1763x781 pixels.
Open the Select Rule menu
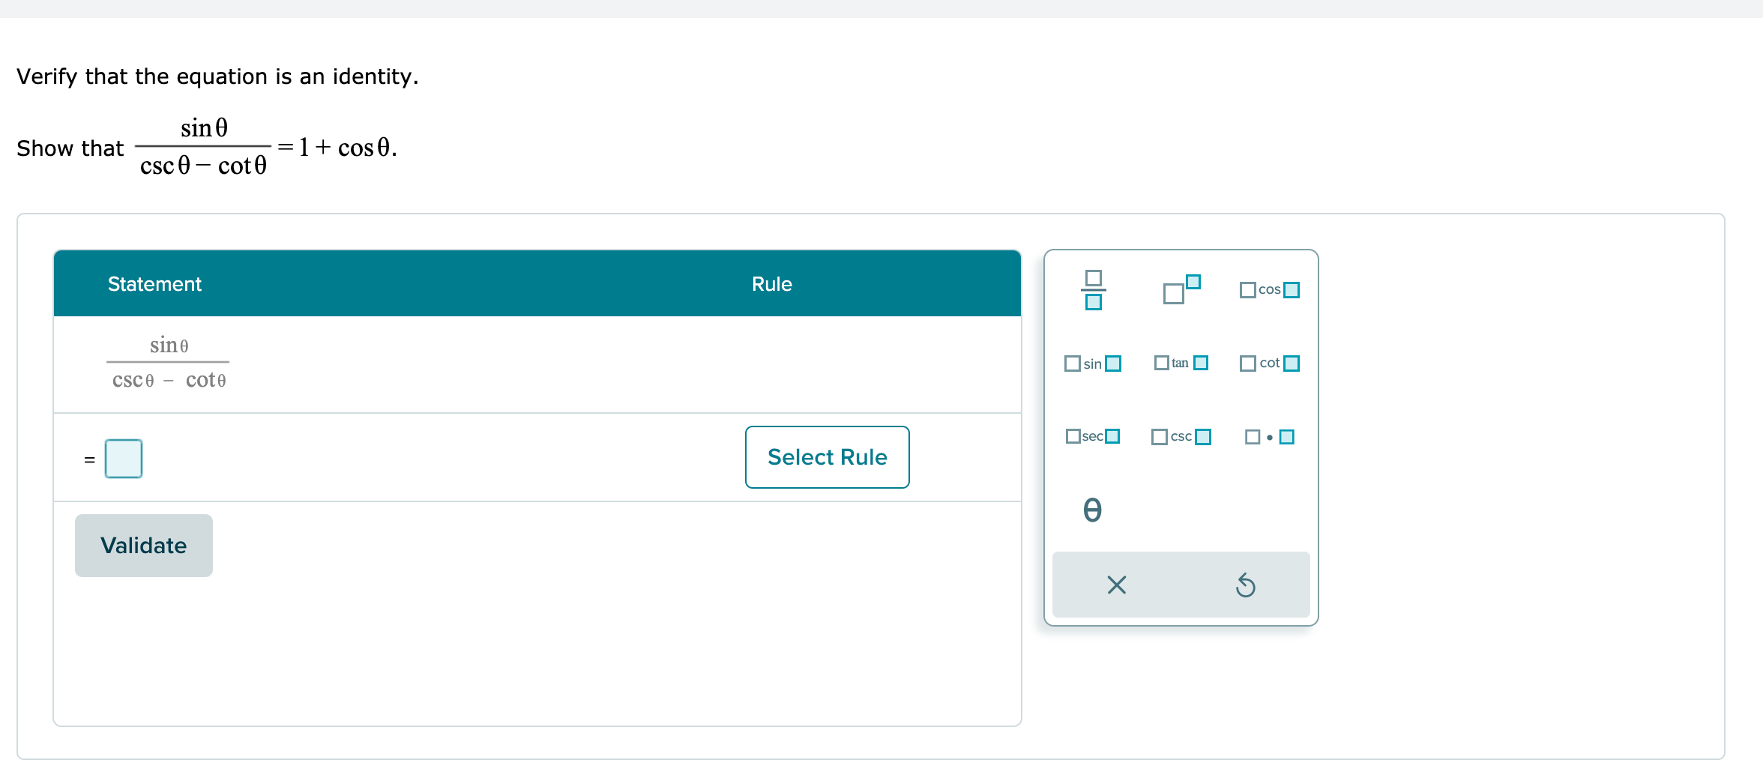tap(828, 457)
